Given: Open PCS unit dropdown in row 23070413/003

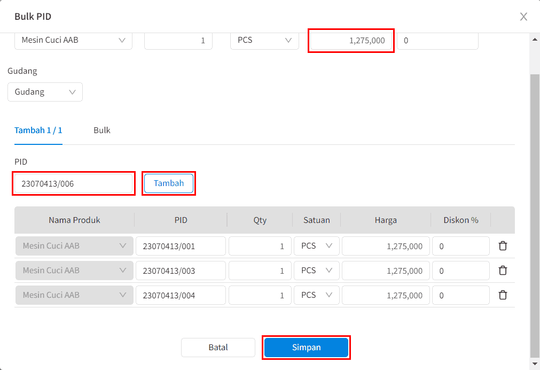Looking at the screenshot, I should (x=317, y=271).
